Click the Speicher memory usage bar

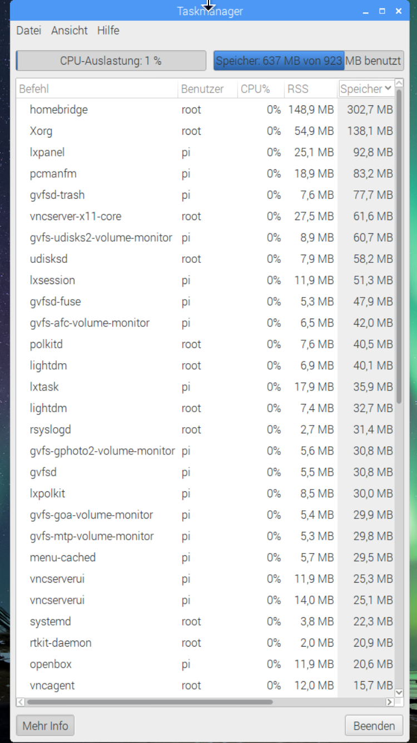point(308,61)
